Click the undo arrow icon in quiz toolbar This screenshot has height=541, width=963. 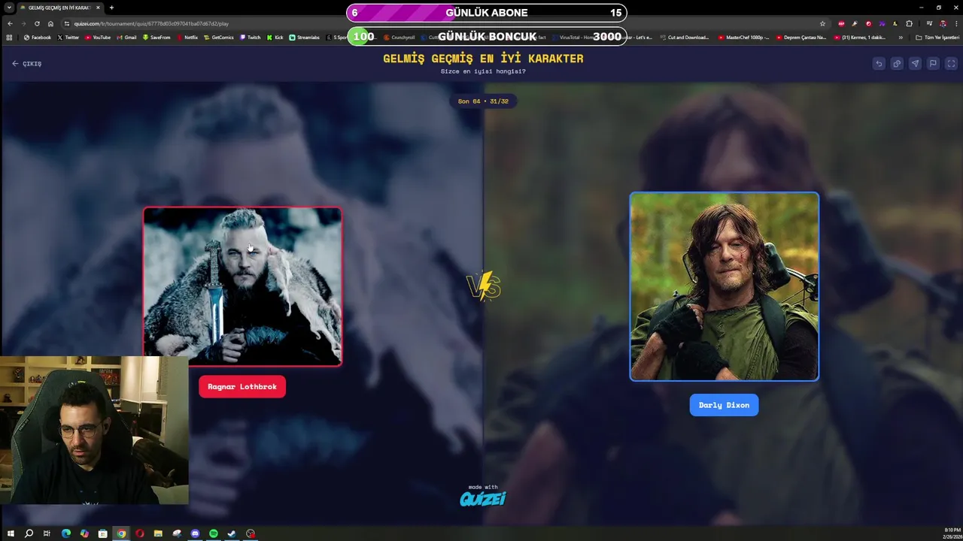click(x=879, y=64)
